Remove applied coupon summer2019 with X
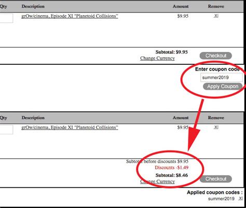This screenshot has height=208, width=246. 241,198
